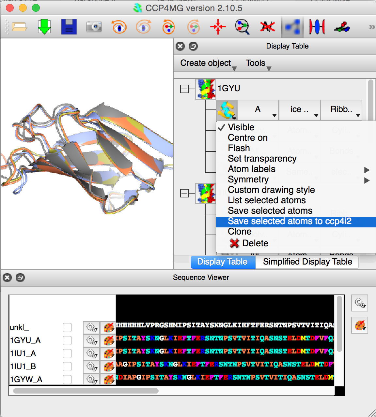376x417 pixels.
Task: Open the Tools menu button
Action: tap(258, 63)
